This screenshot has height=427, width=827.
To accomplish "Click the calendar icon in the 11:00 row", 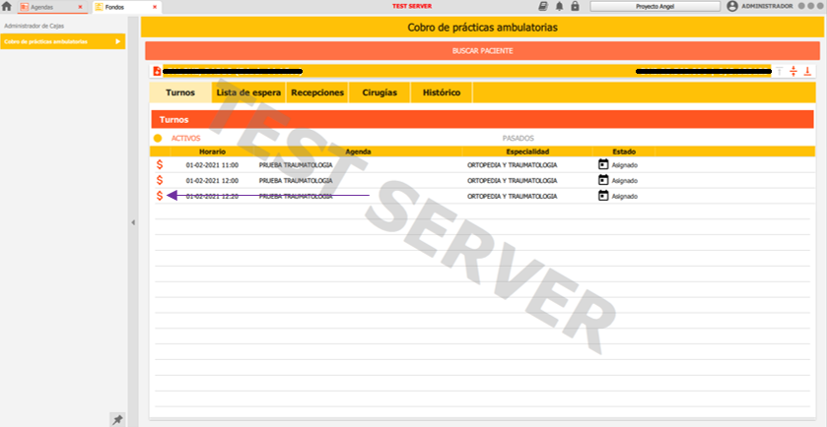I will [x=603, y=165].
